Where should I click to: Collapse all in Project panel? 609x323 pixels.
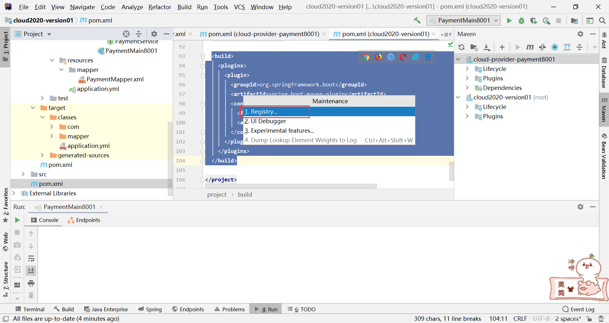[139, 34]
